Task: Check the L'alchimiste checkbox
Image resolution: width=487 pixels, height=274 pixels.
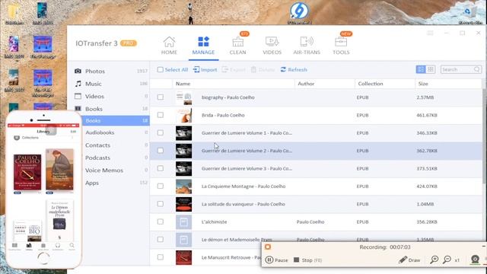Action: pos(161,221)
